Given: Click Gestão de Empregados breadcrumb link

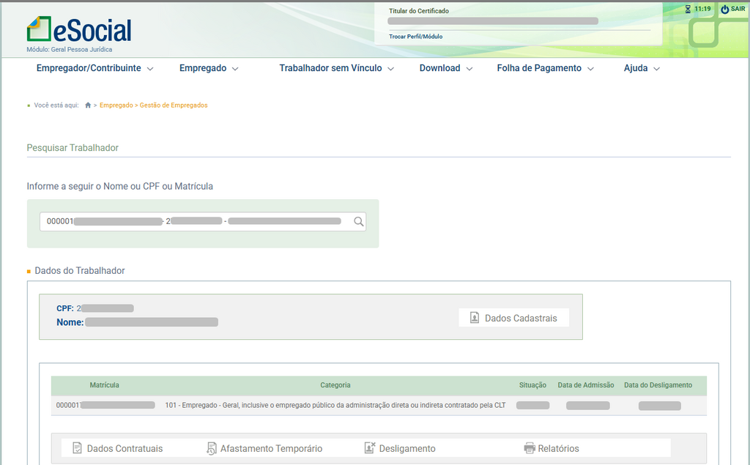Looking at the screenshot, I should tap(174, 105).
